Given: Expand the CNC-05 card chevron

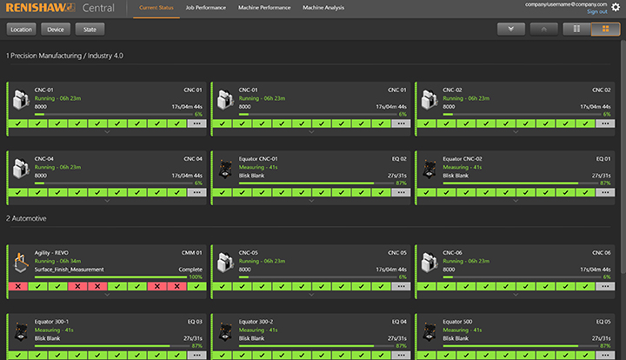Looking at the screenshot, I should tap(311, 295).
